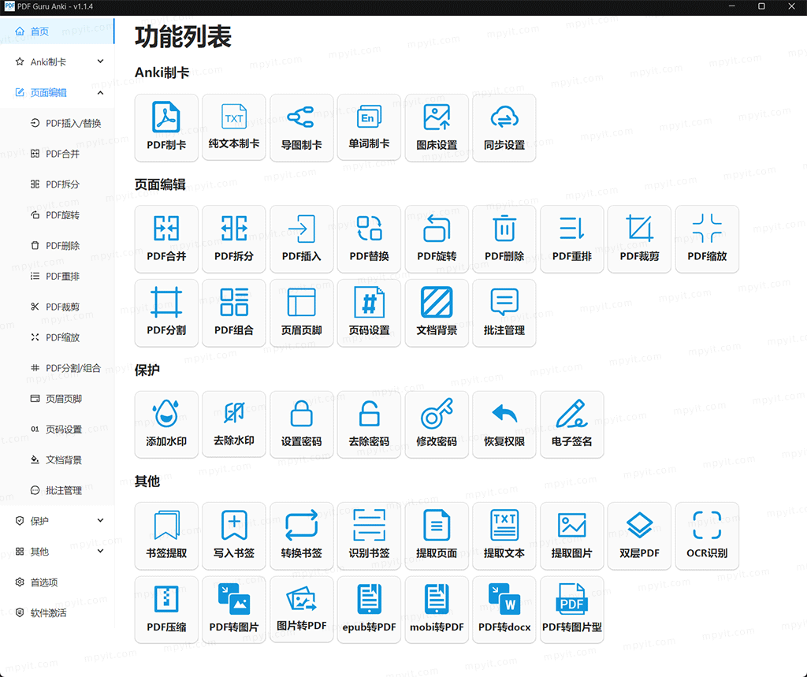The image size is (807, 677).
Task: Click the PDF旋转 tile in the grid
Action: tap(437, 239)
